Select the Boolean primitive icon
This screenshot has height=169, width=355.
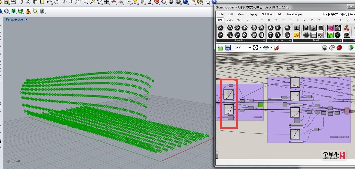(271, 28)
